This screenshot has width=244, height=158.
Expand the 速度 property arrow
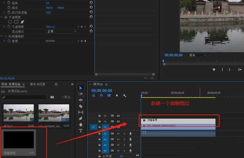tap(4, 41)
